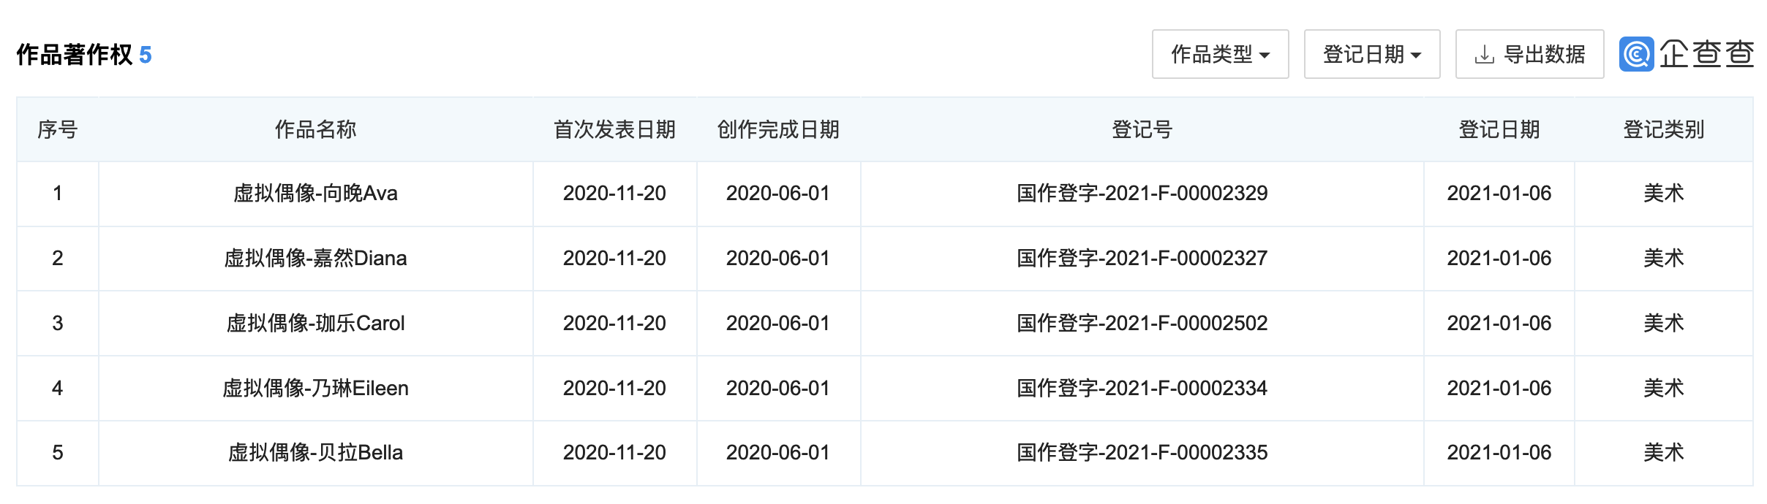
Task: Select the row 虚拟偶像-向晚Ava
Action: (x=885, y=194)
